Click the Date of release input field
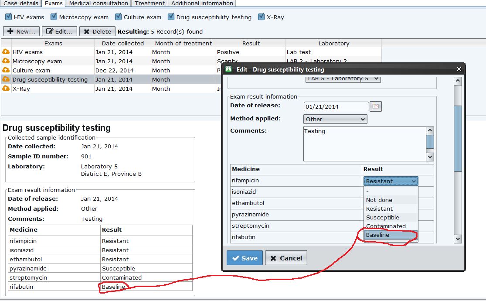Viewport: 486px width, 301px height. 336,106
